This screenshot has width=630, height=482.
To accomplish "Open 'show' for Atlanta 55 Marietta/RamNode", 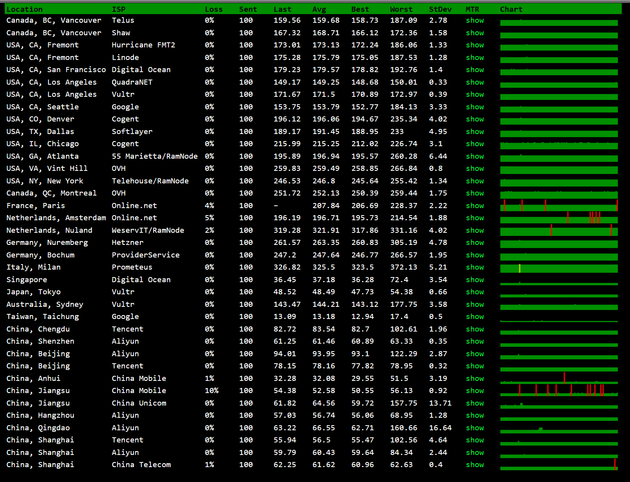I will (475, 156).
